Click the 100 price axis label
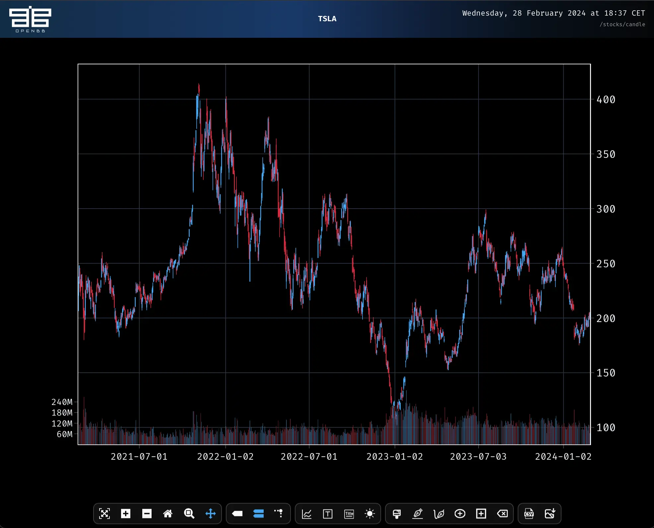The width and height of the screenshot is (654, 528). pyautogui.click(x=606, y=428)
